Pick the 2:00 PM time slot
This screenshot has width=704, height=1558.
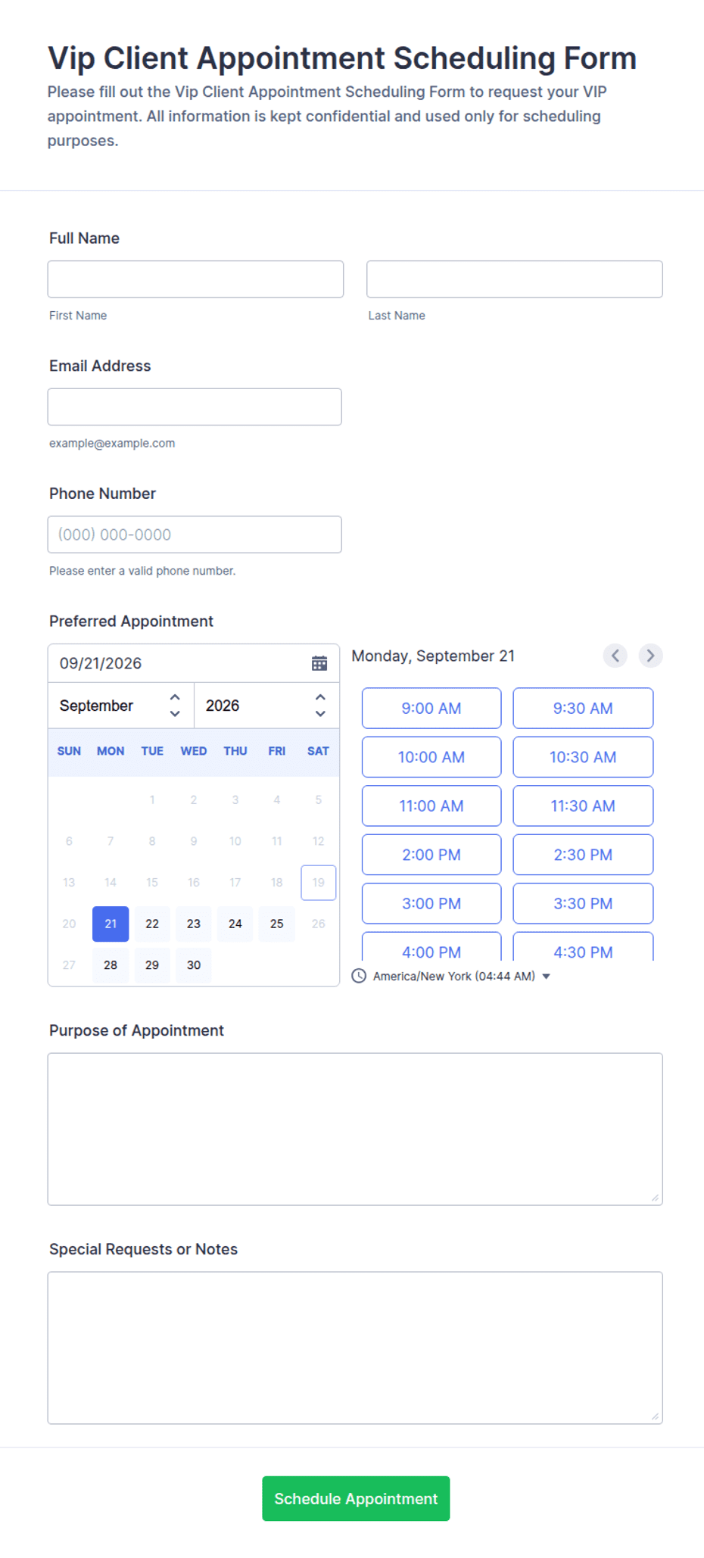point(431,855)
